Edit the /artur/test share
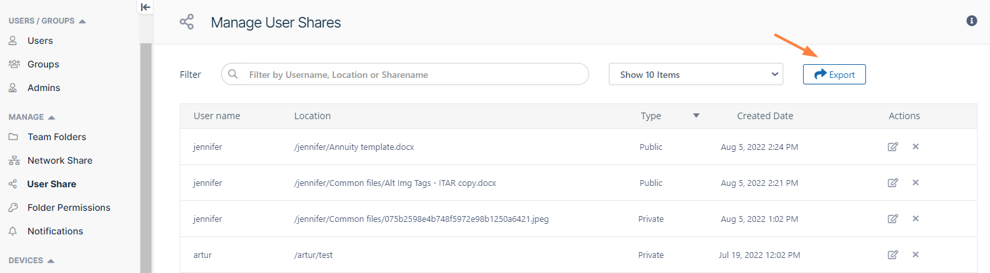Screen dimensions: 990x273 click(892, 255)
